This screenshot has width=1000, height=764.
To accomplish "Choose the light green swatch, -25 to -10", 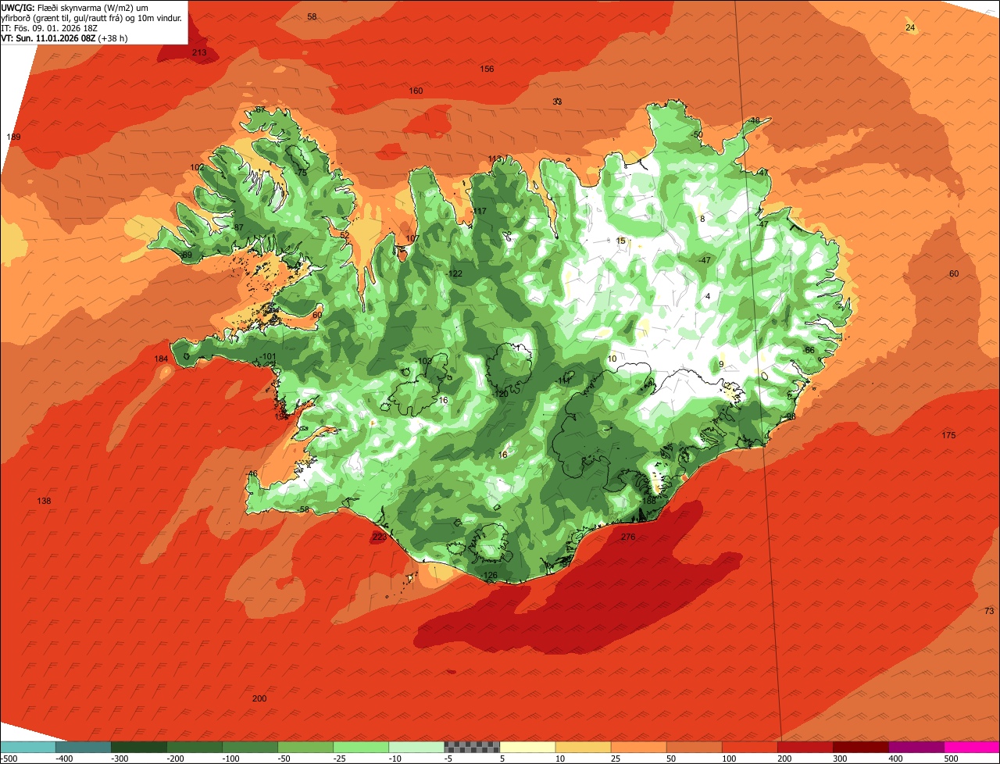I will point(360,747).
